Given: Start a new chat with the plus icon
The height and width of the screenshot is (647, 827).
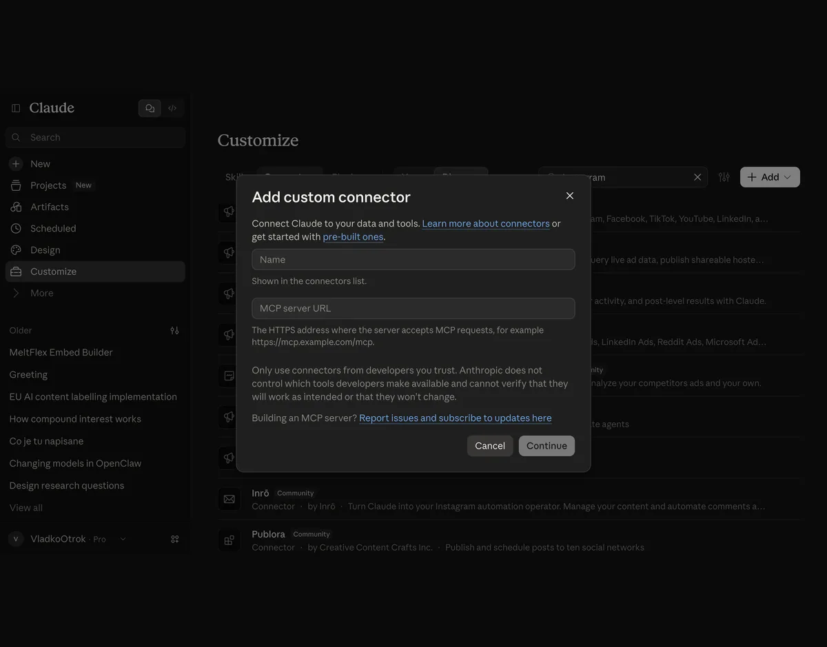Looking at the screenshot, I should [16, 164].
